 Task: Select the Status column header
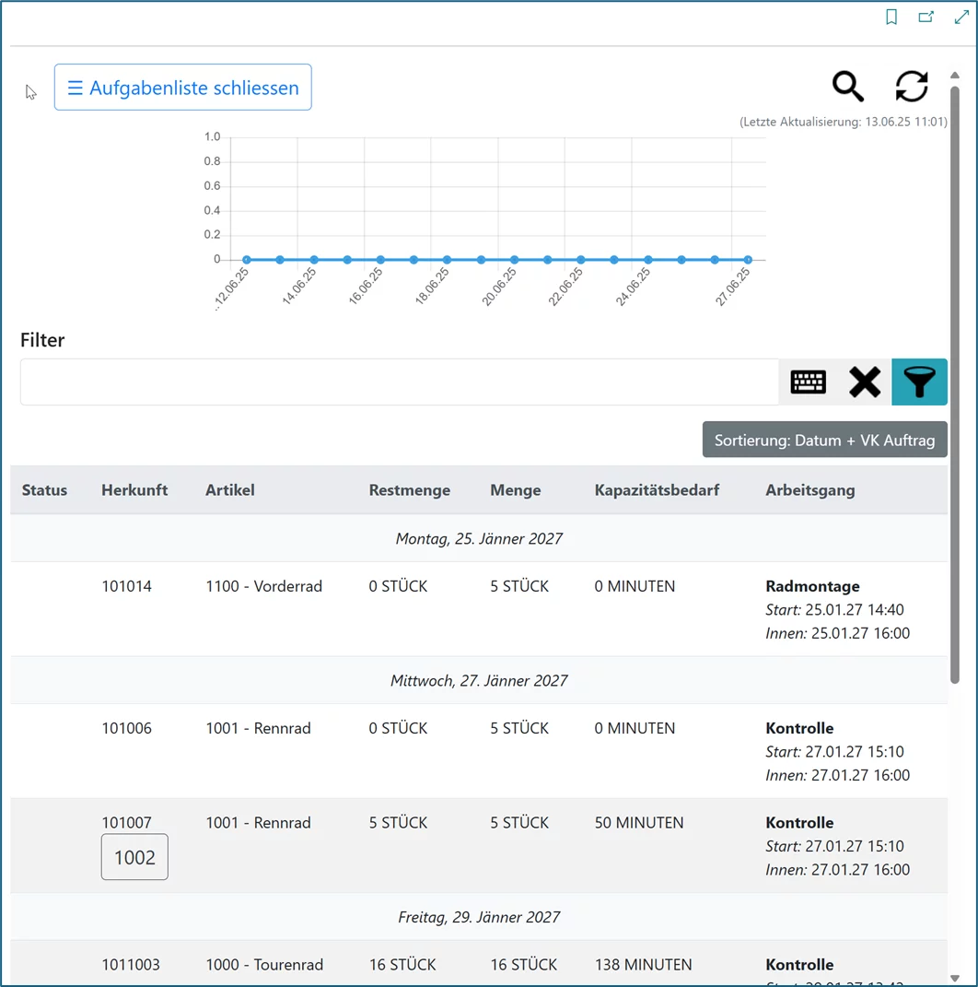[x=44, y=490]
